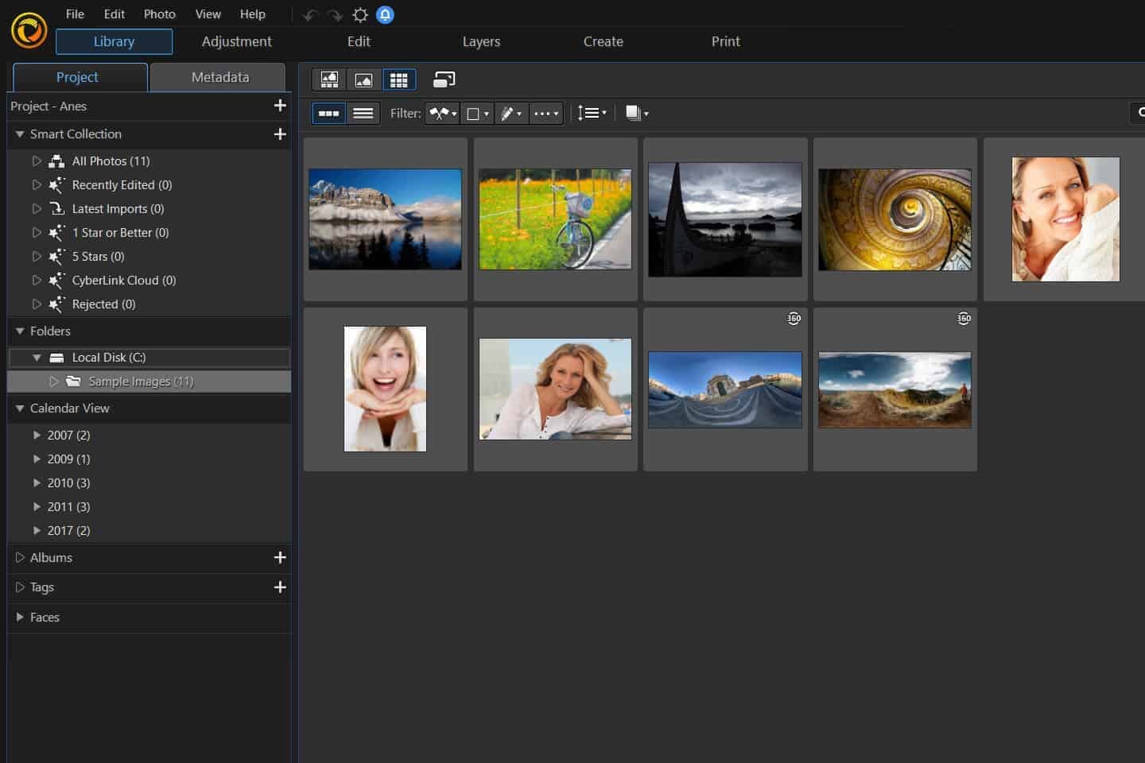Switch to viewer and browser mode icon
1145x763 pixels.
click(x=329, y=79)
